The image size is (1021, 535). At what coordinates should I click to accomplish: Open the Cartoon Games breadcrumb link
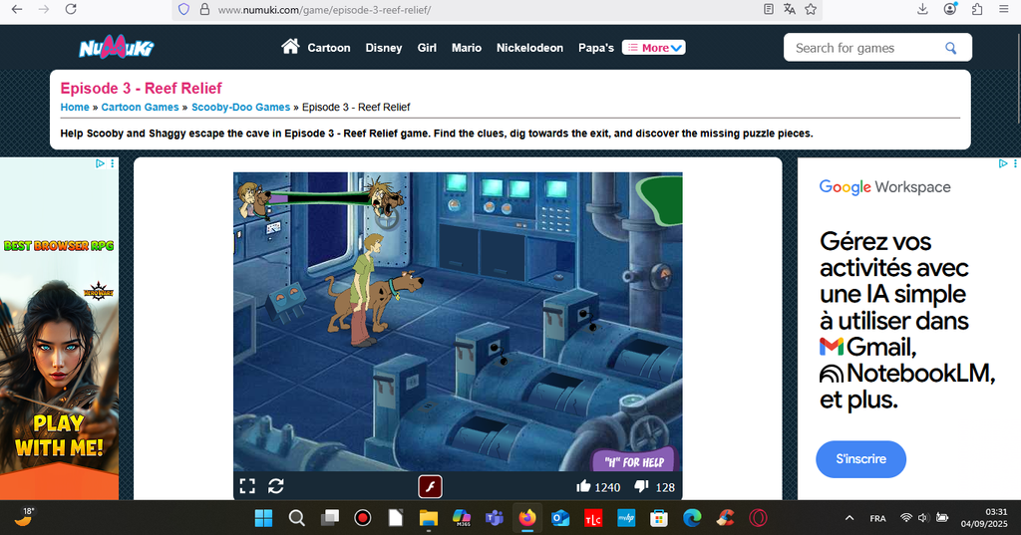[x=140, y=107]
